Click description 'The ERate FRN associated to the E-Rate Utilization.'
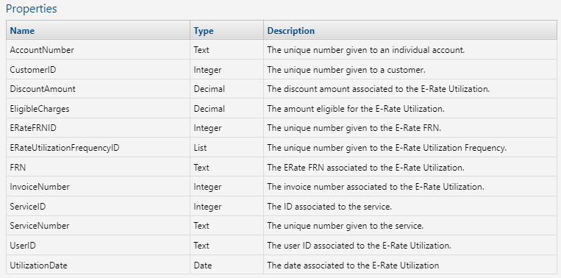The height and width of the screenshot is (278, 561). (x=365, y=168)
